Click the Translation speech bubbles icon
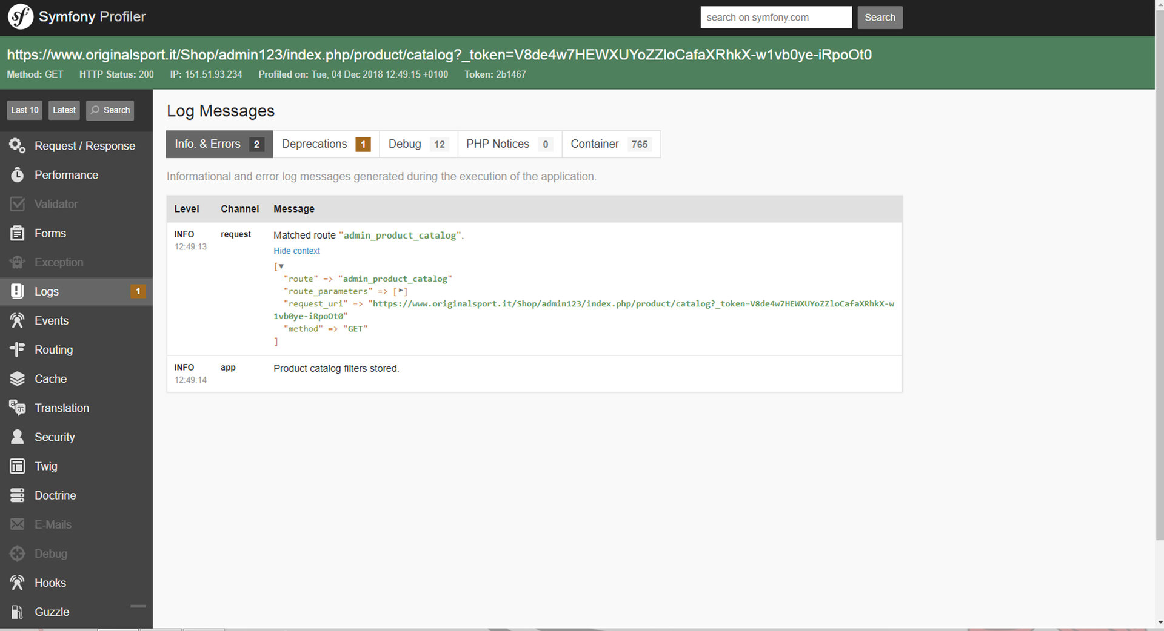 click(x=17, y=408)
